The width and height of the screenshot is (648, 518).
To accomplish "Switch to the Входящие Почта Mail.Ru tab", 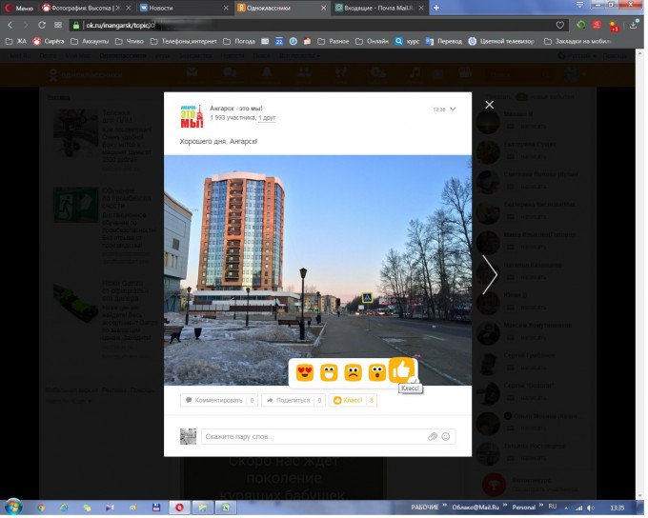I will click(376, 7).
